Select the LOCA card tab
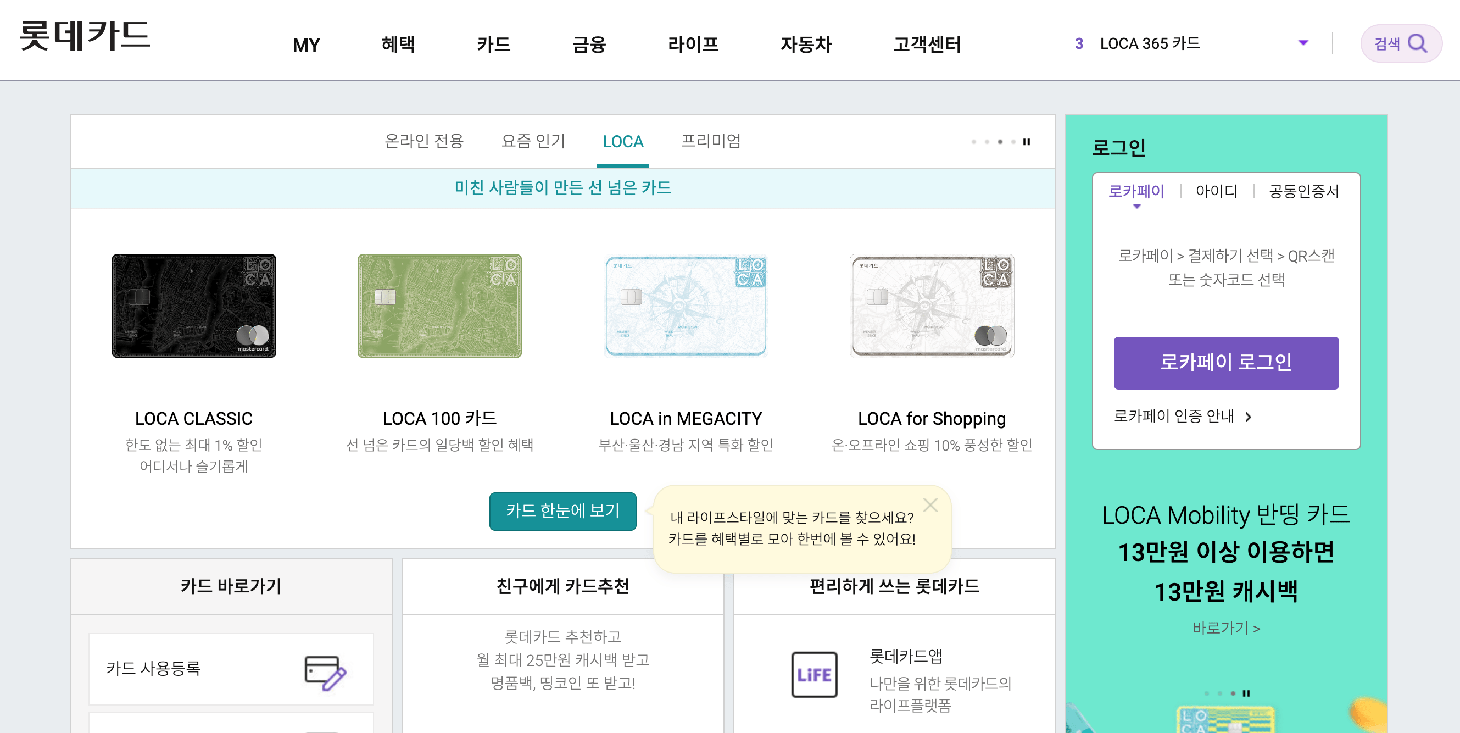Viewport: 1460px width, 733px height. pos(623,141)
